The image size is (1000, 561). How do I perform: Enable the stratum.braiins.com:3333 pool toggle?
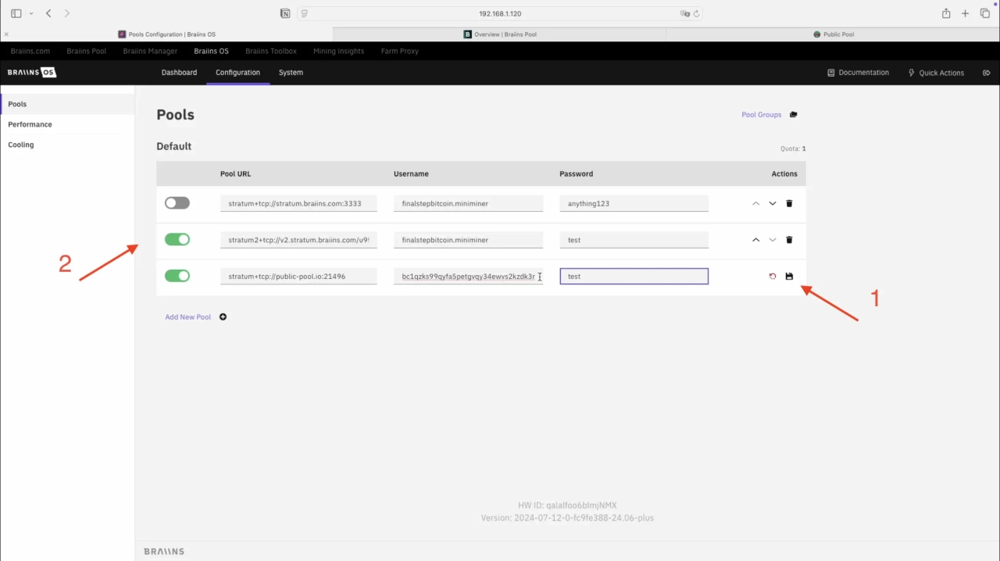(x=177, y=203)
